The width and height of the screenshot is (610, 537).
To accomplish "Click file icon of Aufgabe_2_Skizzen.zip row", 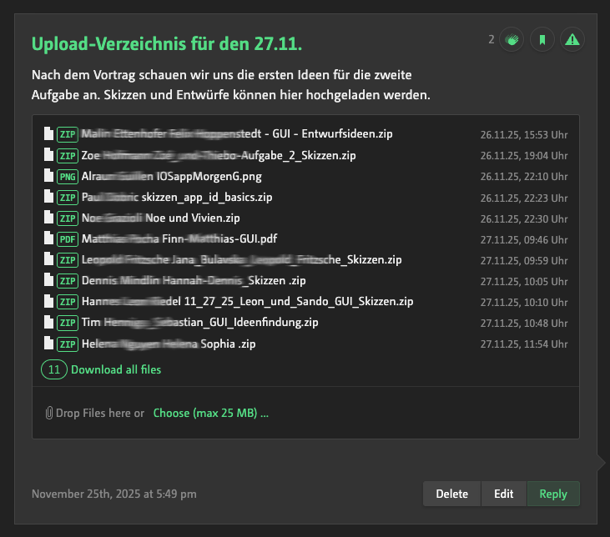I will (48, 155).
